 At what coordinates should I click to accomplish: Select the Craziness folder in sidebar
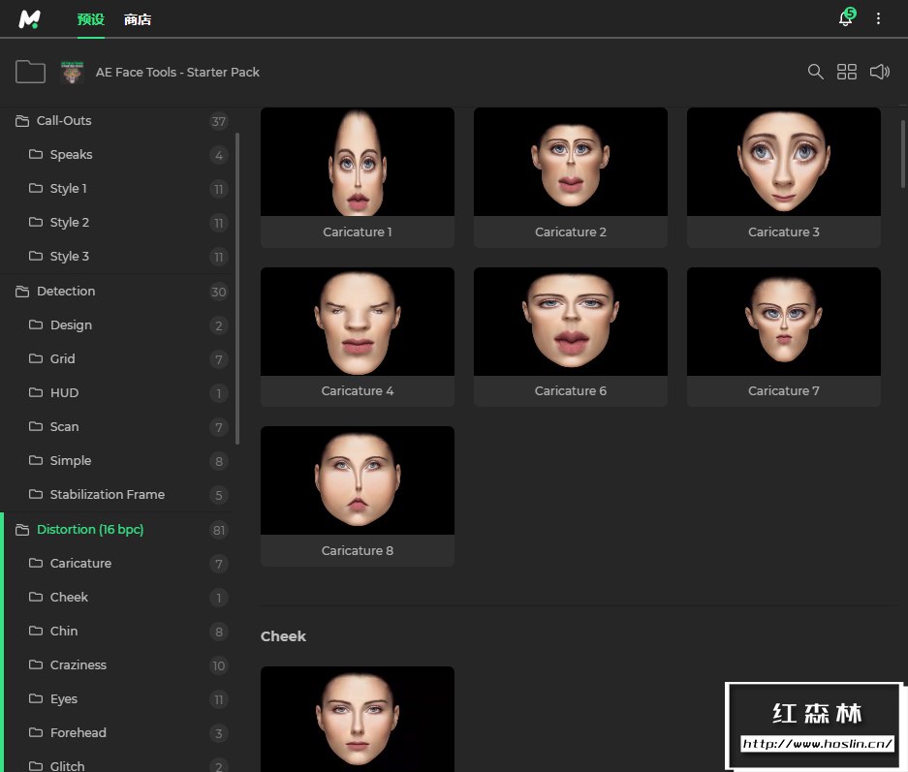coord(78,665)
